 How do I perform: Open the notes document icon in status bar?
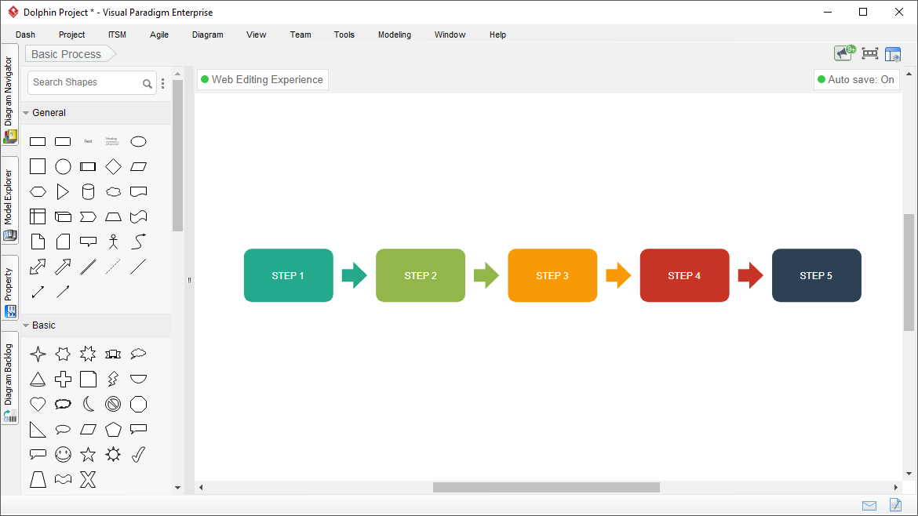(895, 505)
